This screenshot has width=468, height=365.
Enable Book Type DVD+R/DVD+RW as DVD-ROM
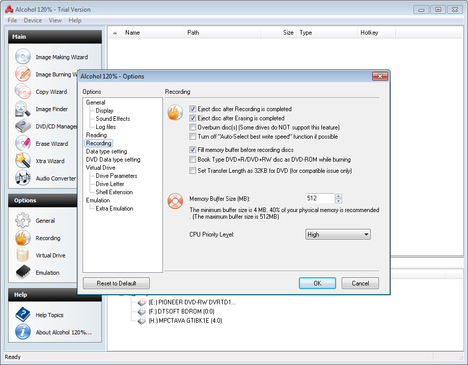193,160
